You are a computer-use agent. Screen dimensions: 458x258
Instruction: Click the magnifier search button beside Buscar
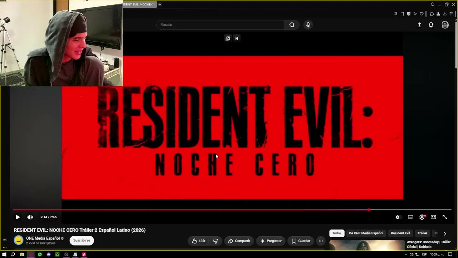(292, 25)
